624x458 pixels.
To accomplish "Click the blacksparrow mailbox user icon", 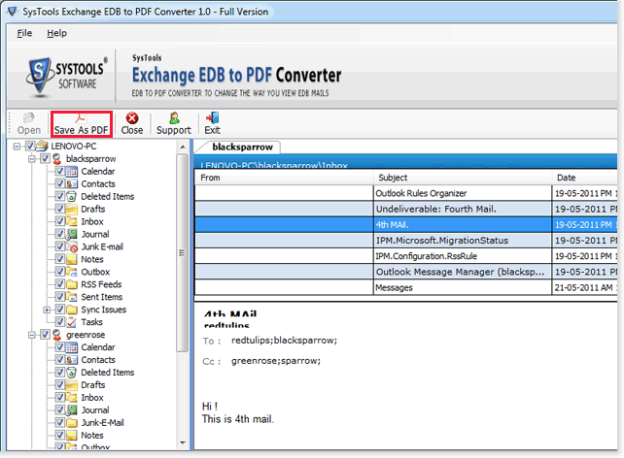I will (57, 159).
